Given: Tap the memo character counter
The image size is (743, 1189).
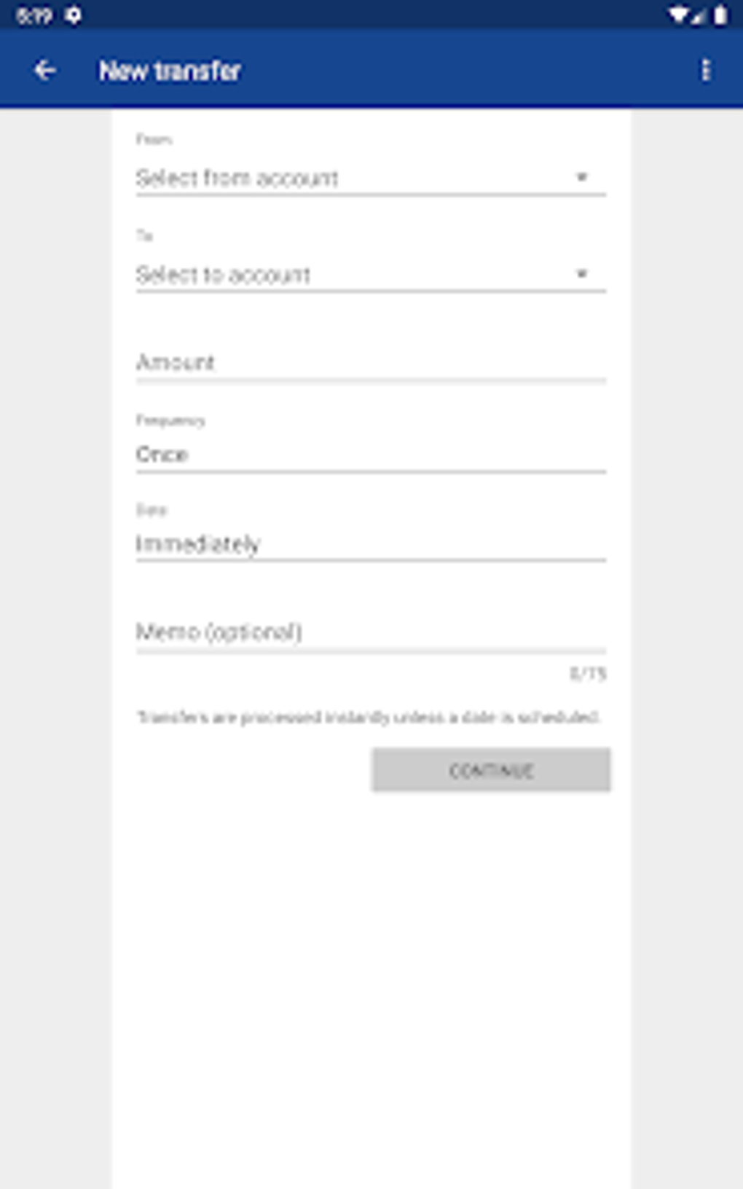Looking at the screenshot, I should (x=588, y=673).
